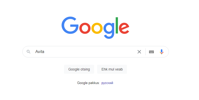
Task: Focus the search field containing Avita
Action: coord(96,52)
